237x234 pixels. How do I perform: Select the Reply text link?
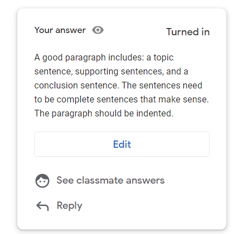(x=69, y=206)
